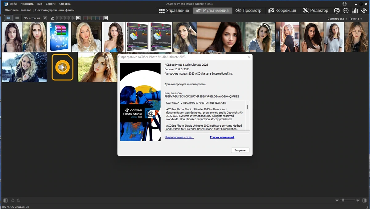The image size is (370, 209).
Task: Click the rotate right icon in bottom bar
Action: (x=18, y=200)
